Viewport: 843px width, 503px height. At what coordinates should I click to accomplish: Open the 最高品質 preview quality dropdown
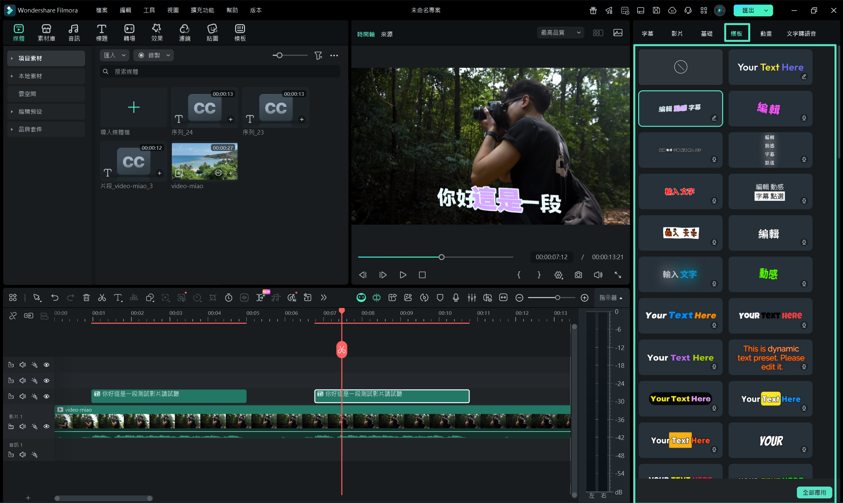pos(560,33)
